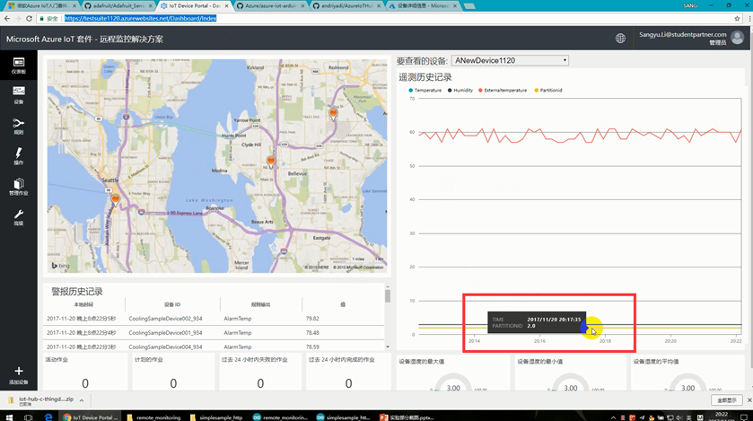Reload the page with the refresh icon
This screenshot has width=753, height=421.
(x=29, y=18)
